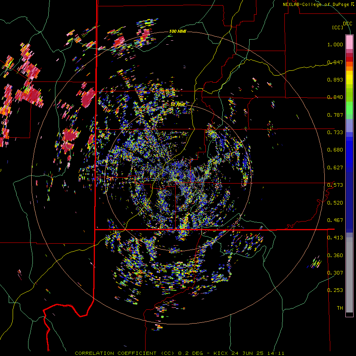Select the 0.840 scale value
The height and width of the screenshot is (356, 356).
click(335, 97)
